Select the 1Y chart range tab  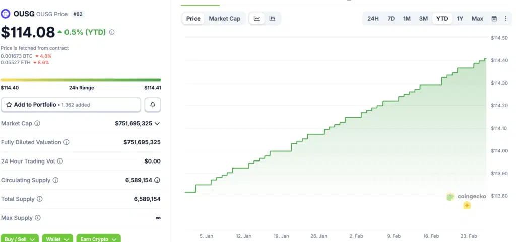pyautogui.click(x=460, y=19)
